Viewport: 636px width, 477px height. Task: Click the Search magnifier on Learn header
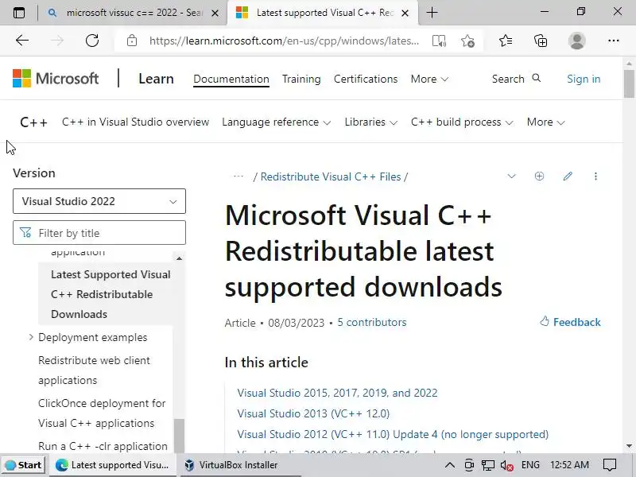pyautogui.click(x=536, y=78)
